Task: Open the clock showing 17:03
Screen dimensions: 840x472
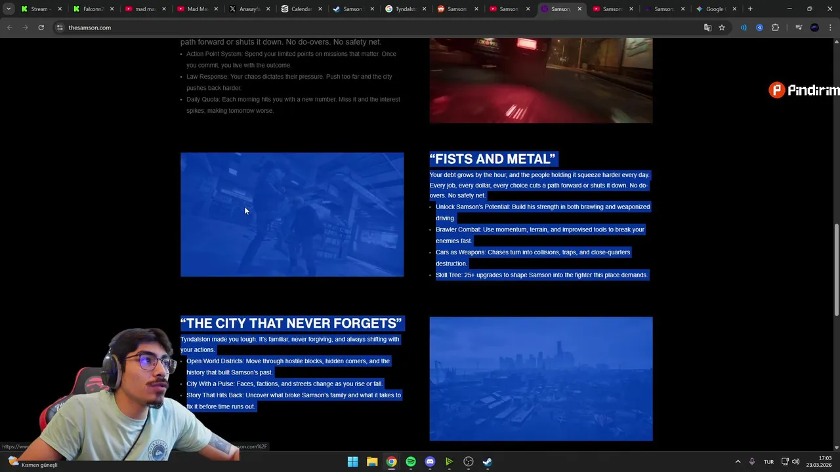Action: tap(820, 462)
